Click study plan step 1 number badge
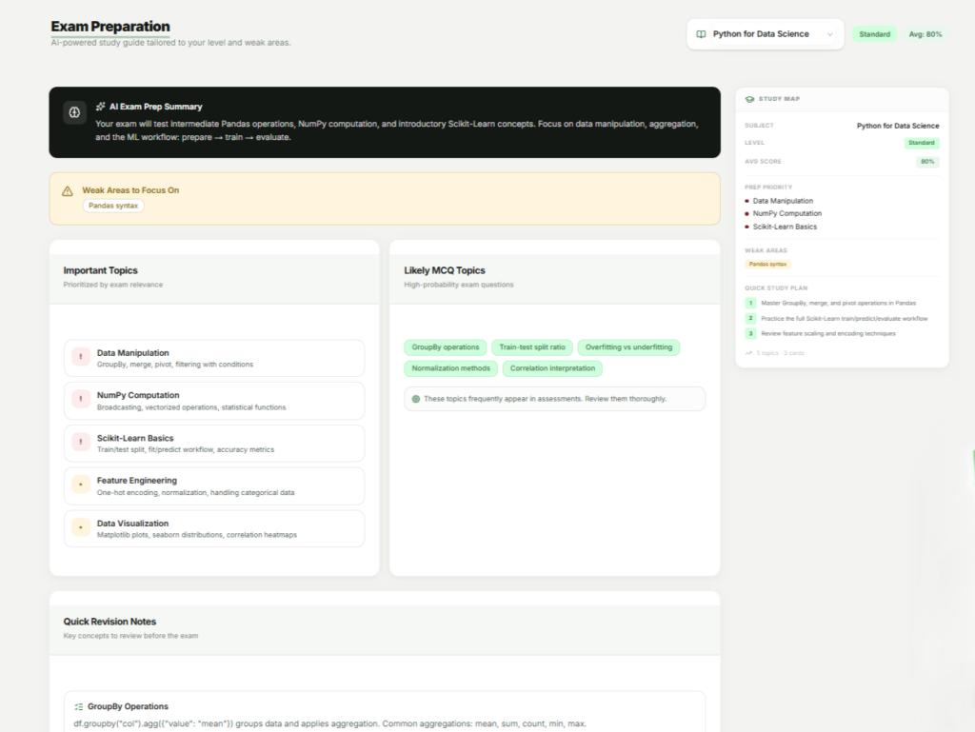This screenshot has width=975, height=732. coord(750,303)
